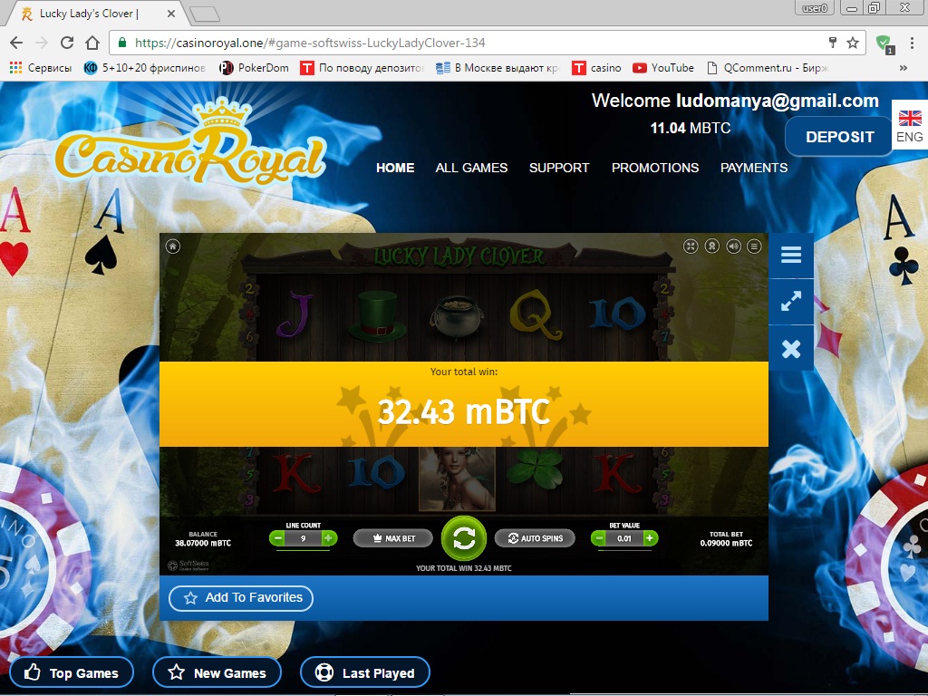Add the game to favorites
Image resolution: width=928 pixels, height=696 pixels.
pos(241,598)
